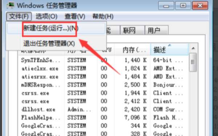Click the 1,440 K memory value
Viewport: 218px width, 136px height.
coord(136,60)
